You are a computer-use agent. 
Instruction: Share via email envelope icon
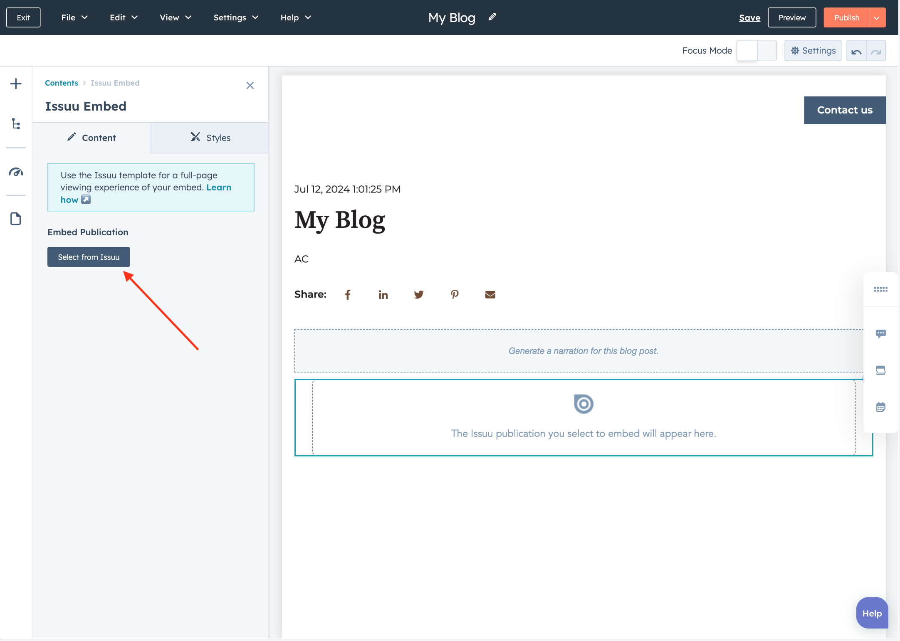[x=490, y=295]
